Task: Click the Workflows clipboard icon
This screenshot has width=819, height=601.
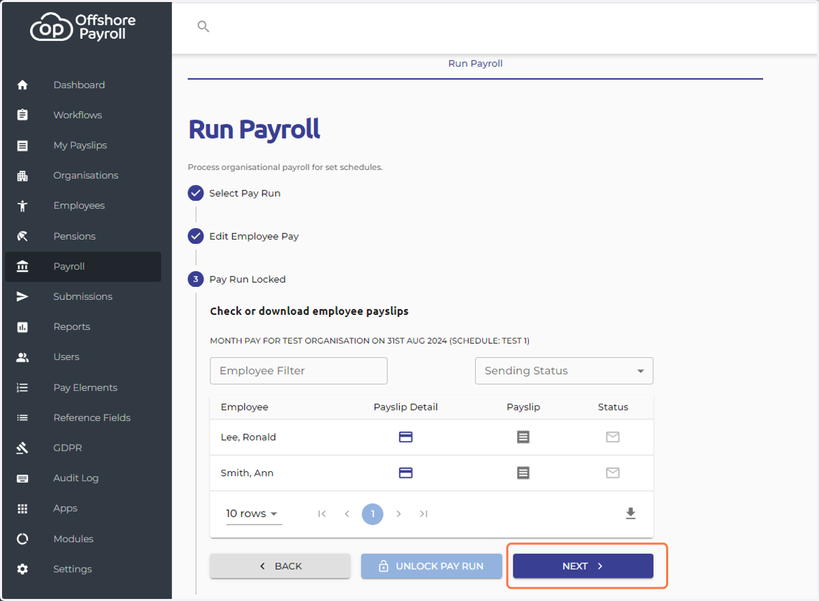Action: coord(23,115)
